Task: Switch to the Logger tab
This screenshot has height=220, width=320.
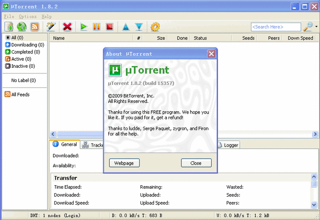Action: [x=228, y=145]
